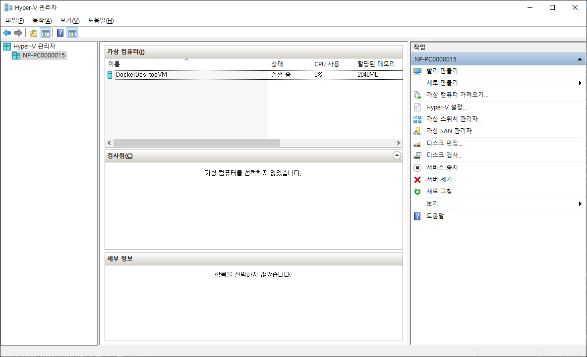Image resolution: width=587 pixels, height=357 pixels.
Task: Open 가상 컴퓨터 가져오기... action
Action: 457,95
